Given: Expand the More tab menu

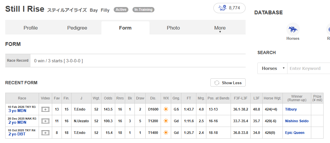Looking at the screenshot, I should 220,28.
